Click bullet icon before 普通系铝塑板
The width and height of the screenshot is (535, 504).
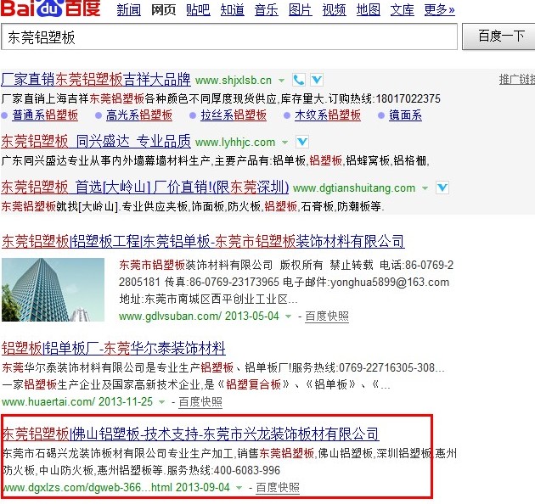coord(7,115)
